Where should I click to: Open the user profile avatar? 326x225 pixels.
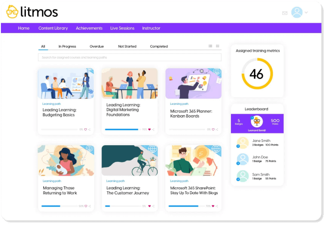click(x=297, y=12)
